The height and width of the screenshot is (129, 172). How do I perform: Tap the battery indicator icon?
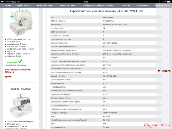169,2
